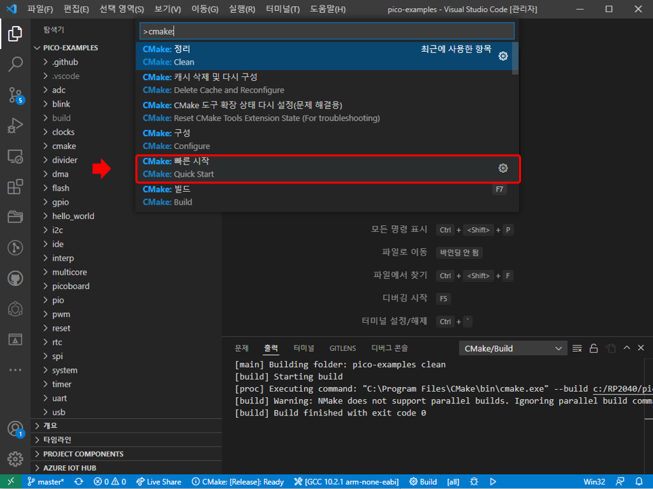Start Live Share session
The image size is (653, 489).
(x=159, y=482)
